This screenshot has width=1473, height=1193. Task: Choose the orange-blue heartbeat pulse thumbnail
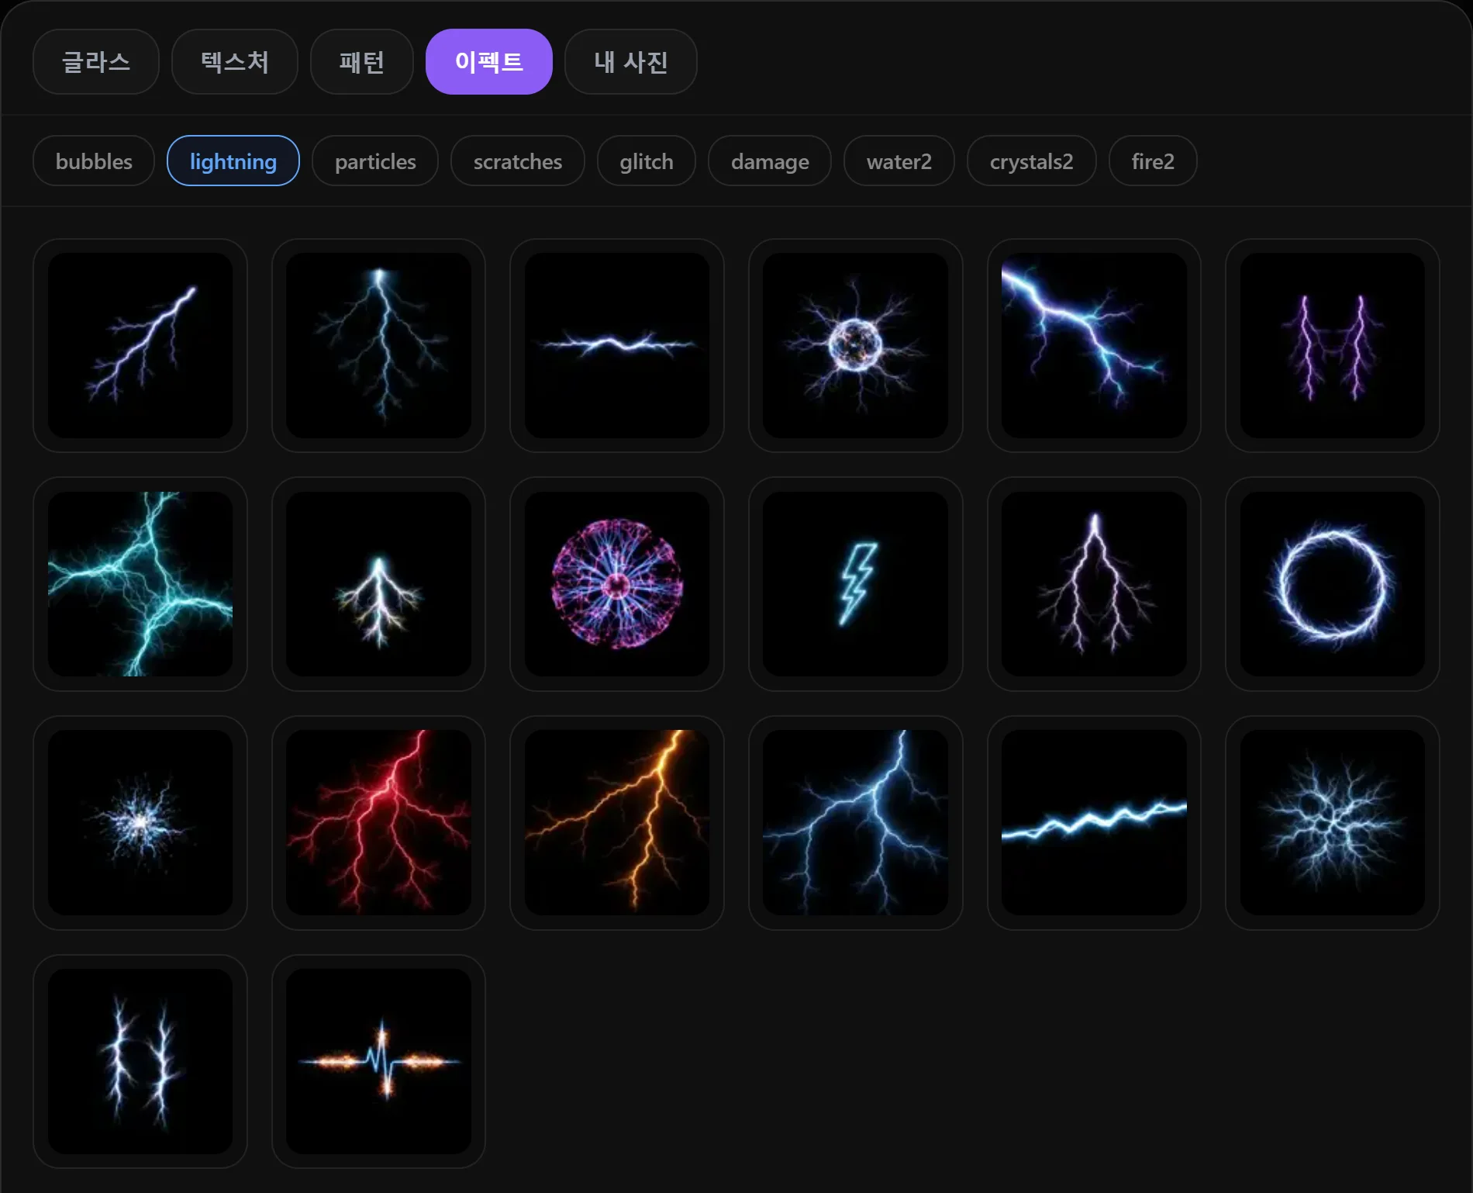tap(379, 1061)
